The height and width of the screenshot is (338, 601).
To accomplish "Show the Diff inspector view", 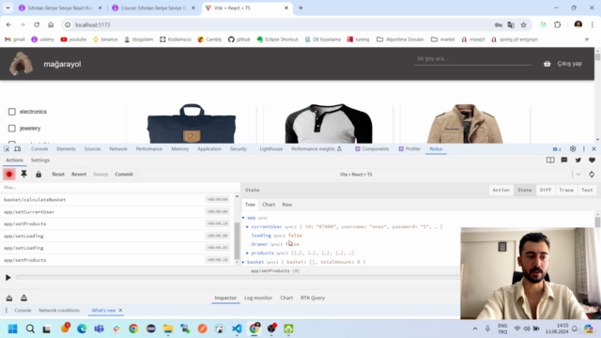I will pos(546,190).
